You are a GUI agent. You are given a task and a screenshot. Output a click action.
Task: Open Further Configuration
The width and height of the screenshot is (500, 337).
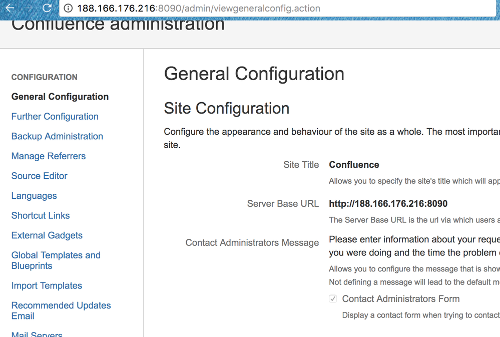(x=55, y=117)
